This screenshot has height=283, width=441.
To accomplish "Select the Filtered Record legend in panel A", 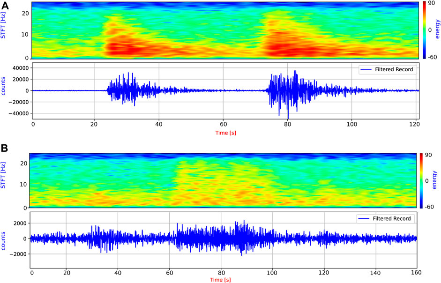I will coord(388,69).
